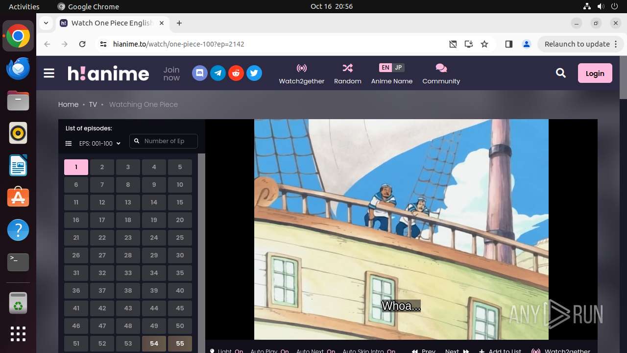The height and width of the screenshot is (353, 627).
Task: Open Chrome tab search dropdown
Action: coord(46,23)
